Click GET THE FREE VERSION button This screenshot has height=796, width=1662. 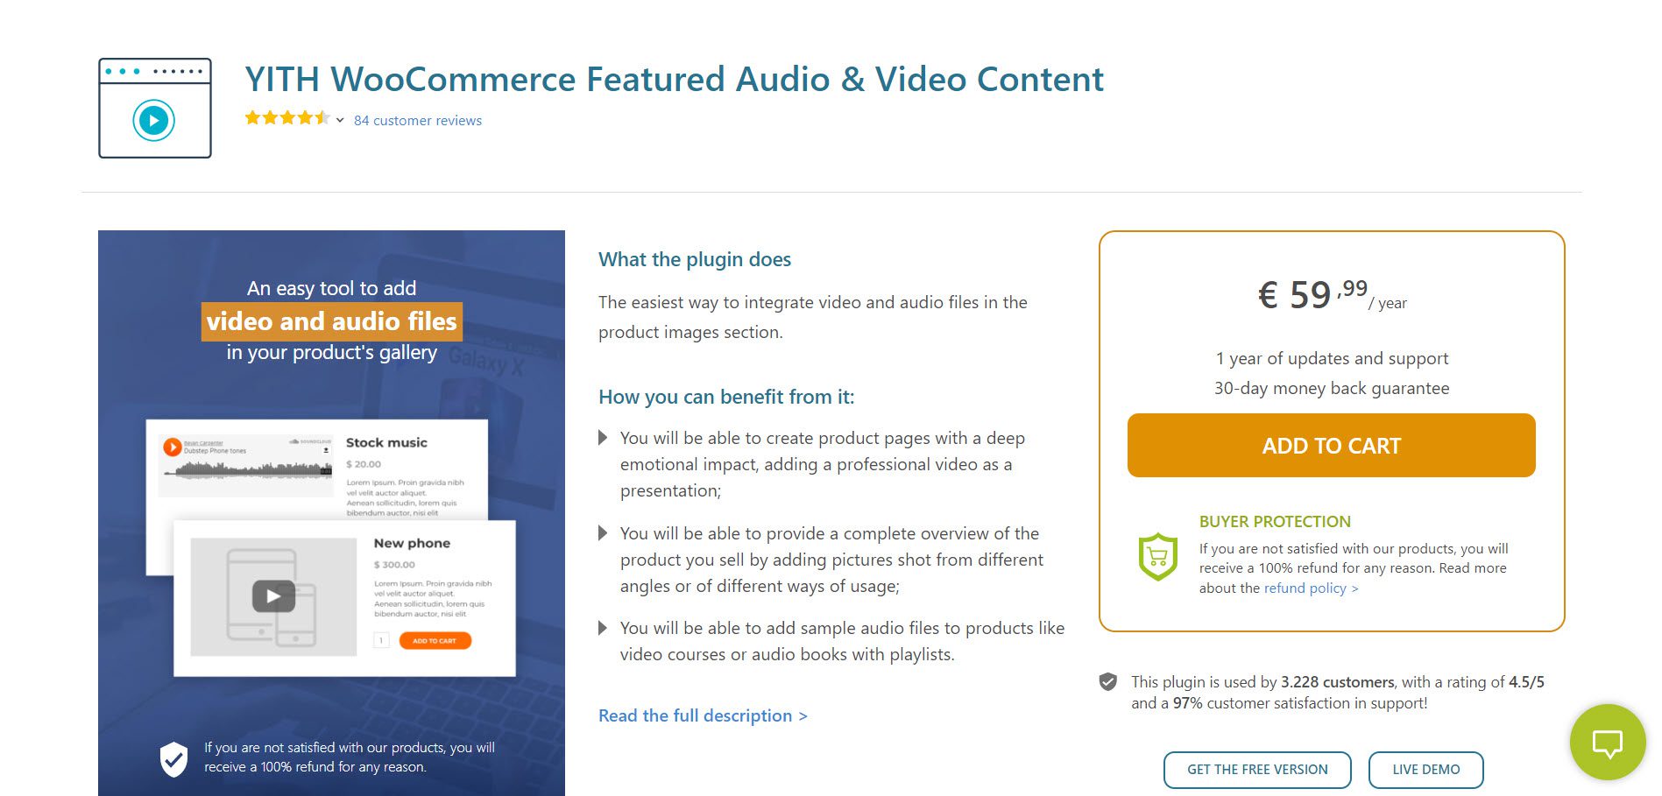pyautogui.click(x=1257, y=770)
